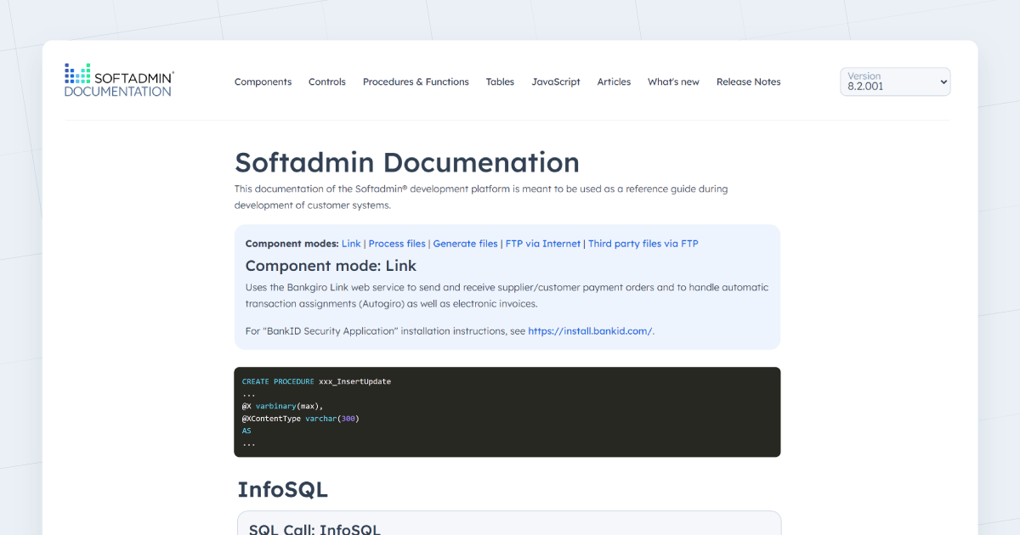The width and height of the screenshot is (1020, 535).
Task: Check What's new in Softadmin
Action: pos(673,82)
